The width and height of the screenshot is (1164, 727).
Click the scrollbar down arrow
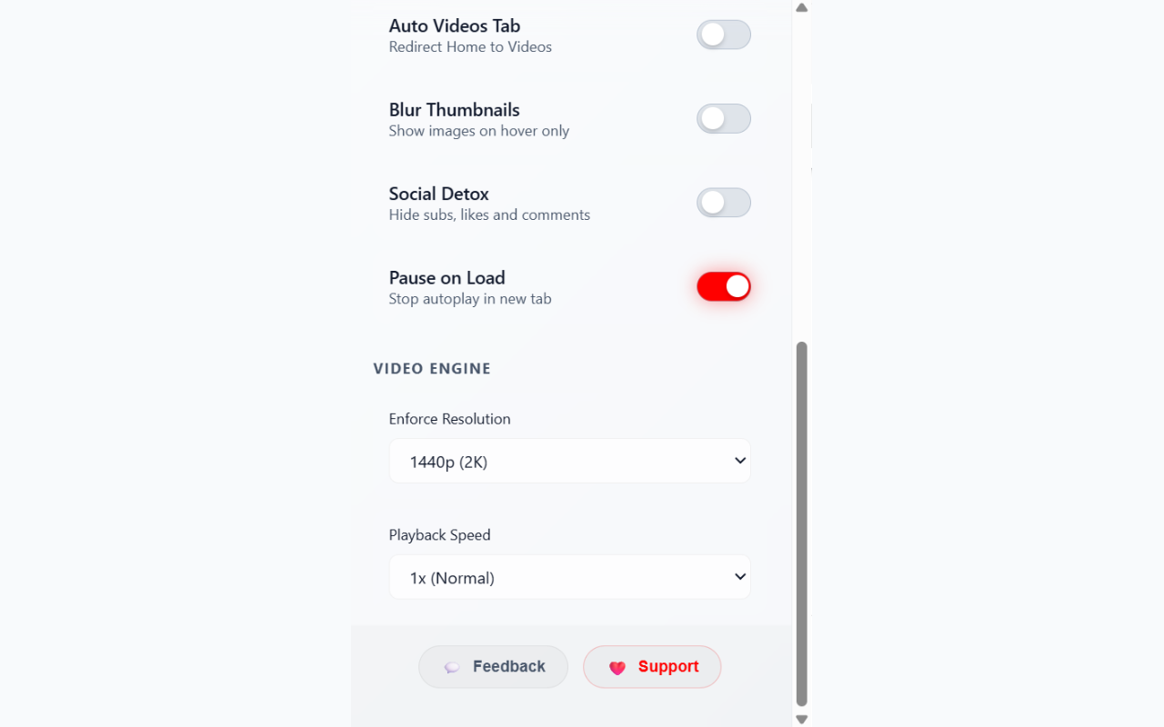pyautogui.click(x=801, y=719)
